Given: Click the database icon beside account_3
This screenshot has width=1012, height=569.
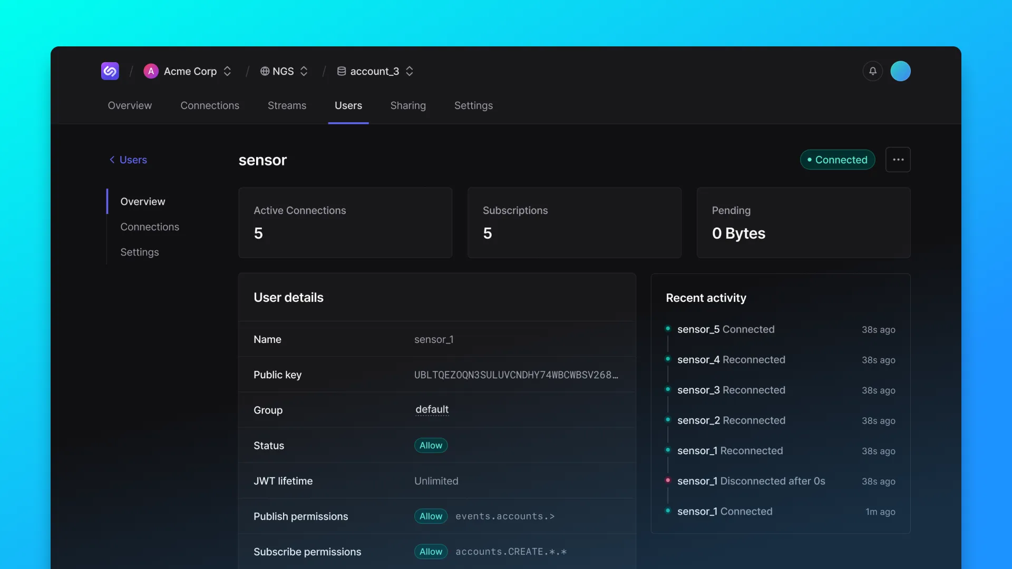Looking at the screenshot, I should coord(342,71).
